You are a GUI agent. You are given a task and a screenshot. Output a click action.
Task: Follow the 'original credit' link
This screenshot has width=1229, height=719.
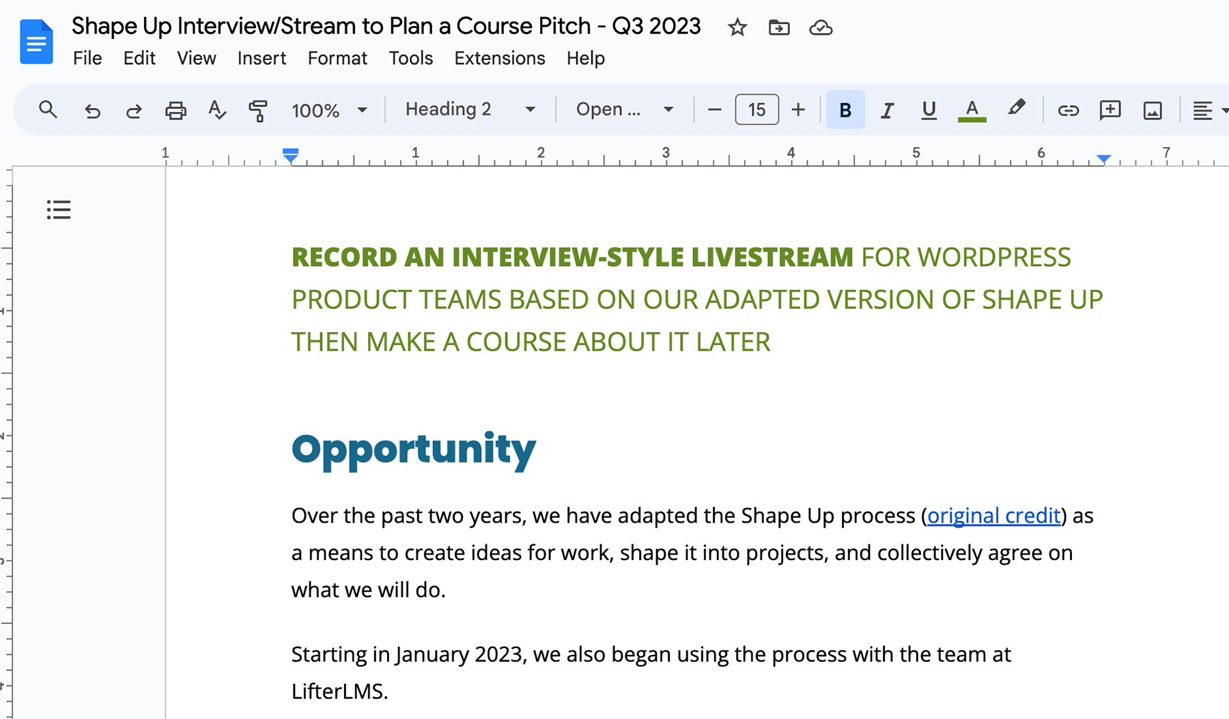click(993, 516)
